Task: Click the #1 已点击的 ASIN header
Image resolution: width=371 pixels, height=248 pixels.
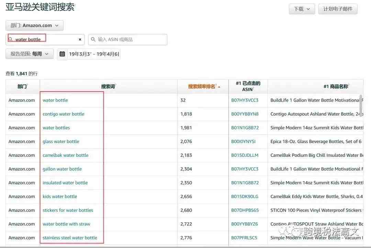Action: [x=248, y=86]
